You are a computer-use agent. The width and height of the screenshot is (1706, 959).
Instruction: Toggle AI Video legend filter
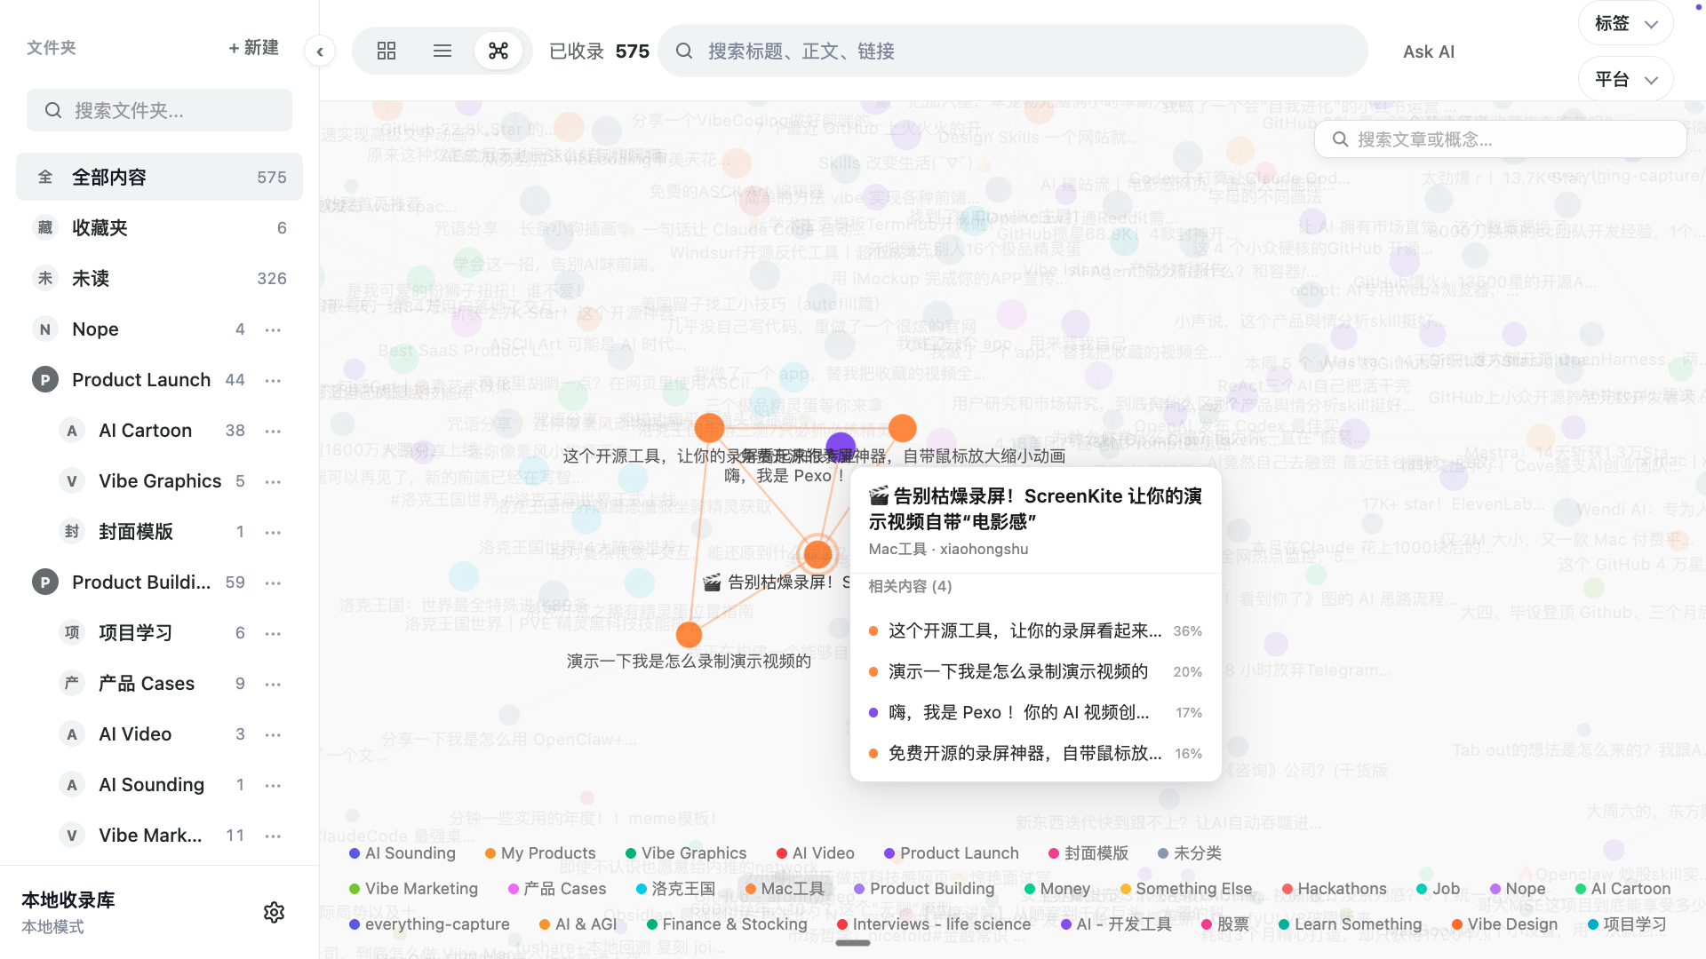[816, 853]
